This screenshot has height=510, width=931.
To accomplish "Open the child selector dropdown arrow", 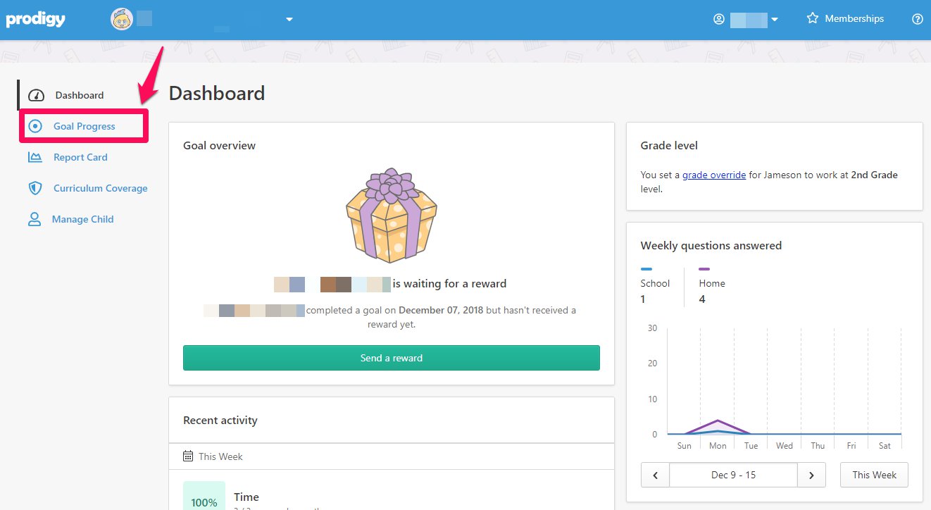I will [289, 20].
